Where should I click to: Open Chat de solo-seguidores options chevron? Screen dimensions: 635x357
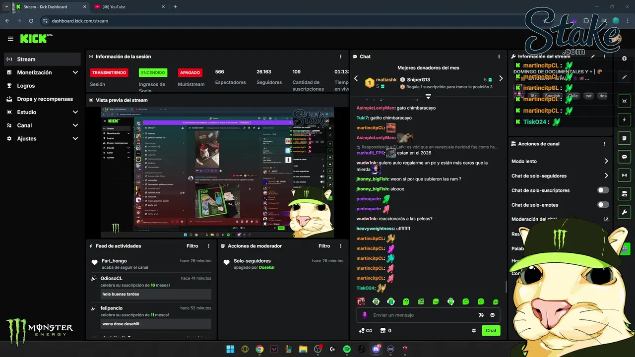pos(606,176)
